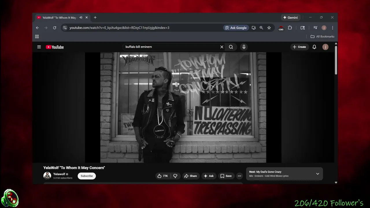Click the sidebar search icon next to extensions

tap(303, 28)
